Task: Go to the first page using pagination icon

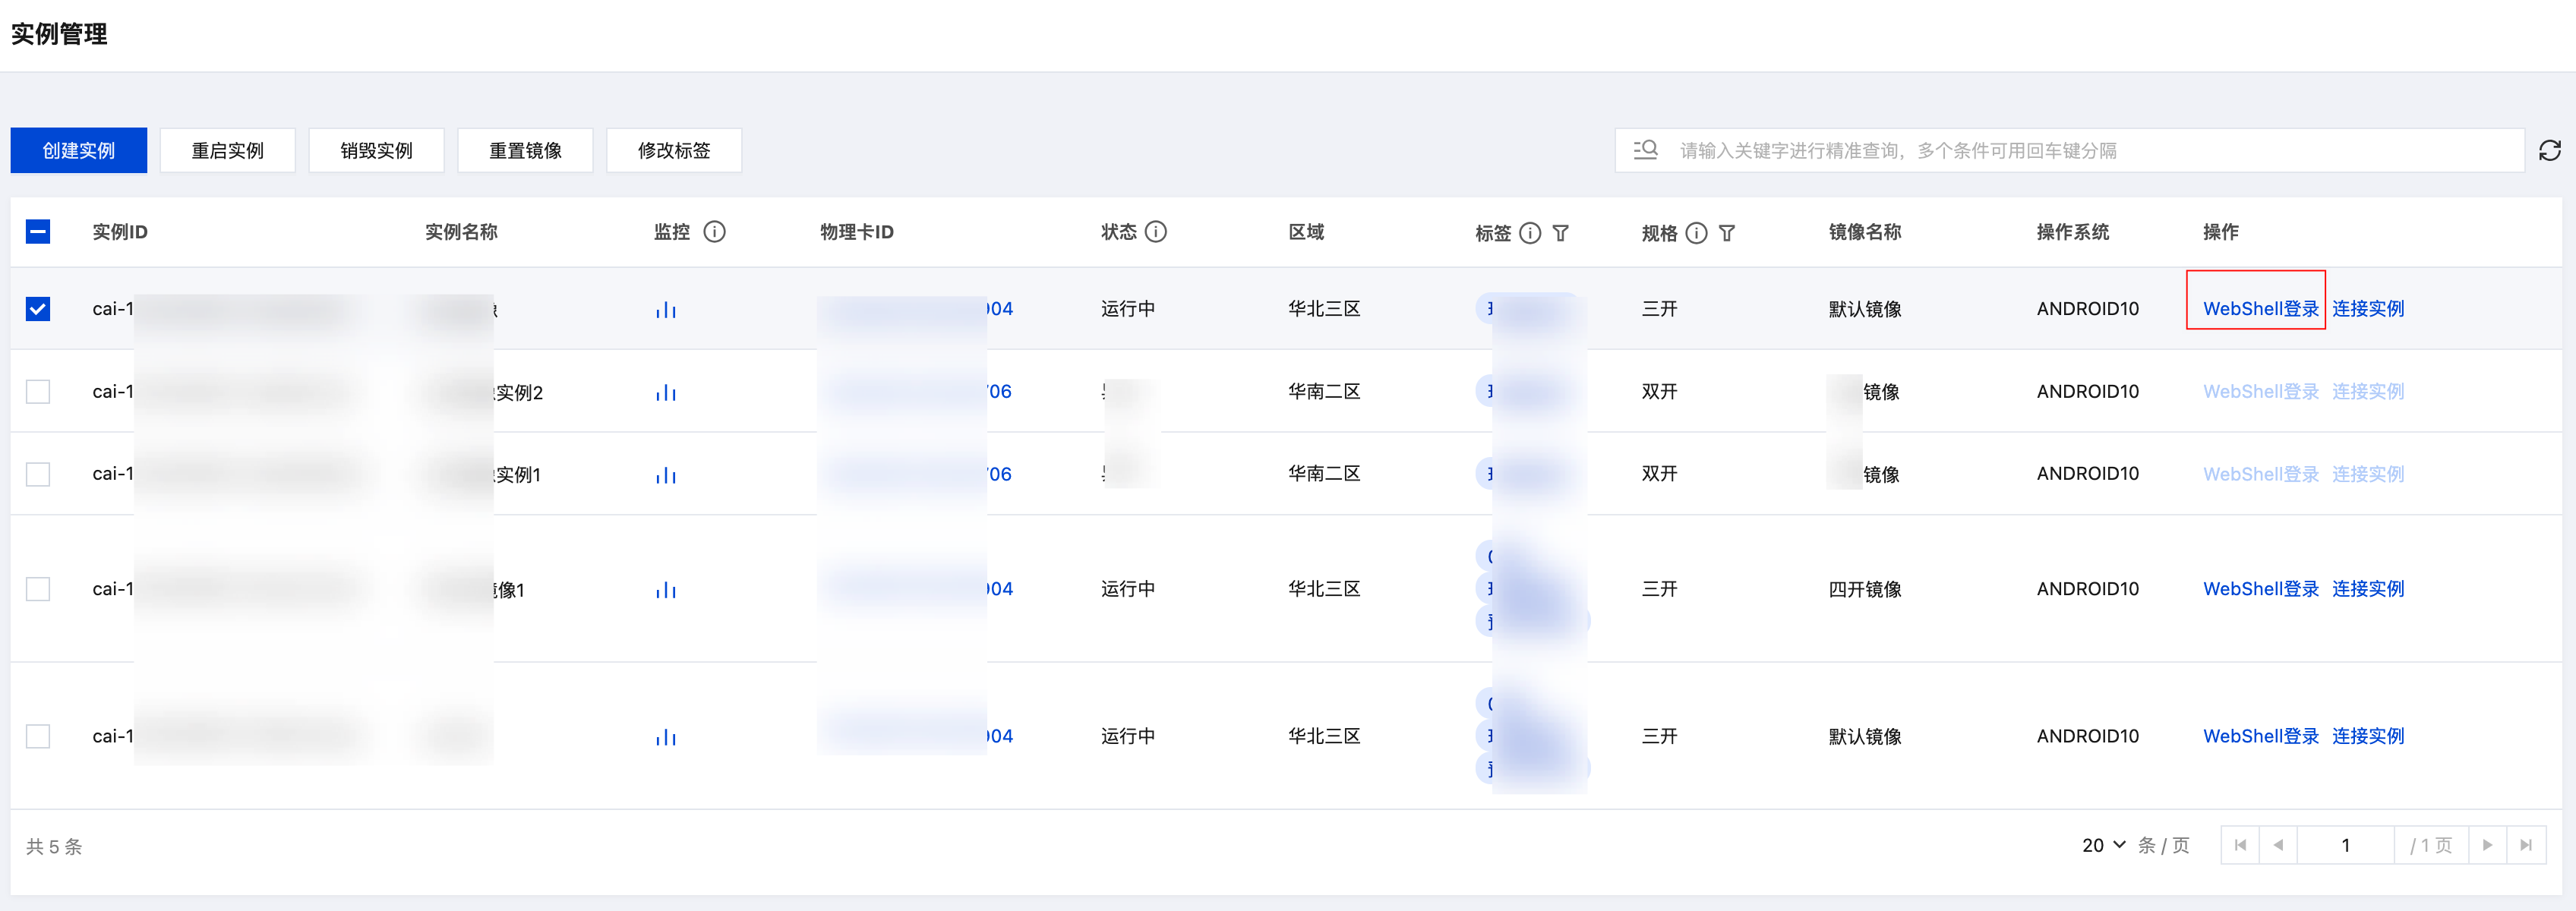Action: [x=2240, y=846]
